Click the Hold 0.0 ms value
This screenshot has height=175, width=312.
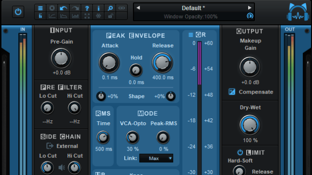coord(136,82)
